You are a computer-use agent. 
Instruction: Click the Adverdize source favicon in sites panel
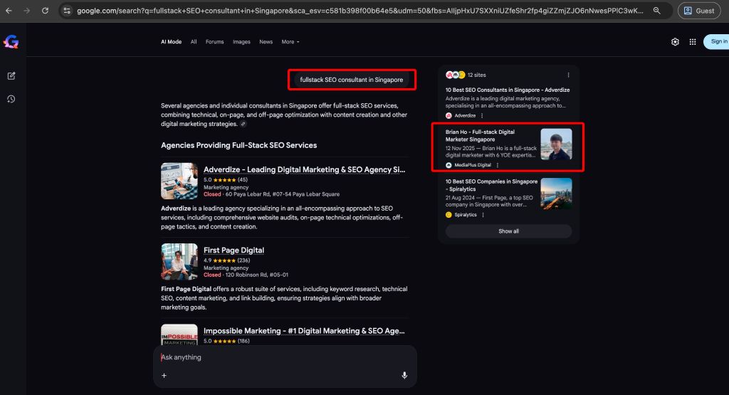click(x=449, y=116)
